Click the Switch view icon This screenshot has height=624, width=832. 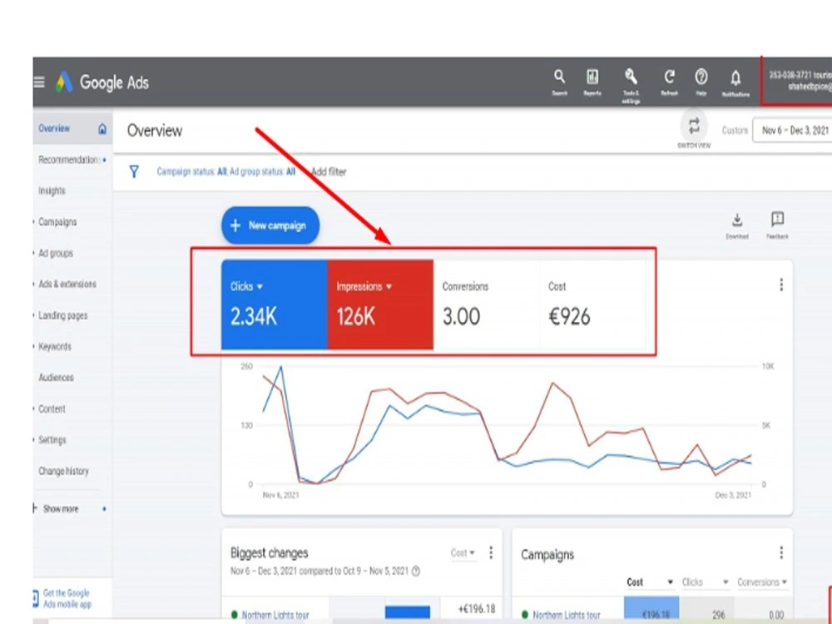[694, 126]
